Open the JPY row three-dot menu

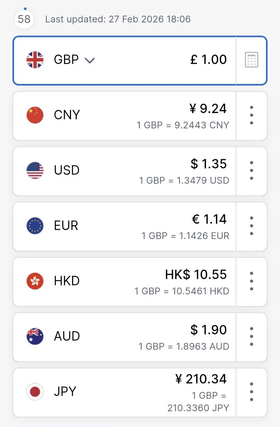click(251, 392)
